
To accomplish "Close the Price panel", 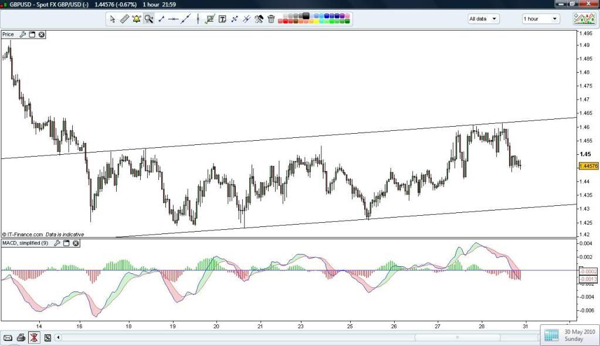I will click(41, 35).
